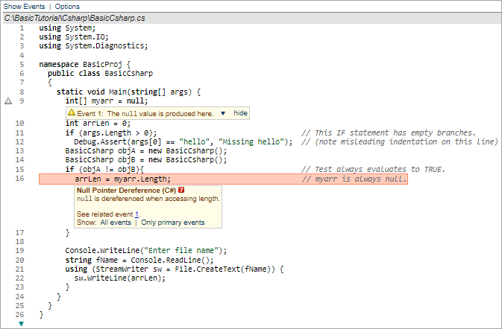This screenshot has height=329, width=502.
Task: Open red help icon for Null Pointer Dereference
Action: pyautogui.click(x=181, y=190)
